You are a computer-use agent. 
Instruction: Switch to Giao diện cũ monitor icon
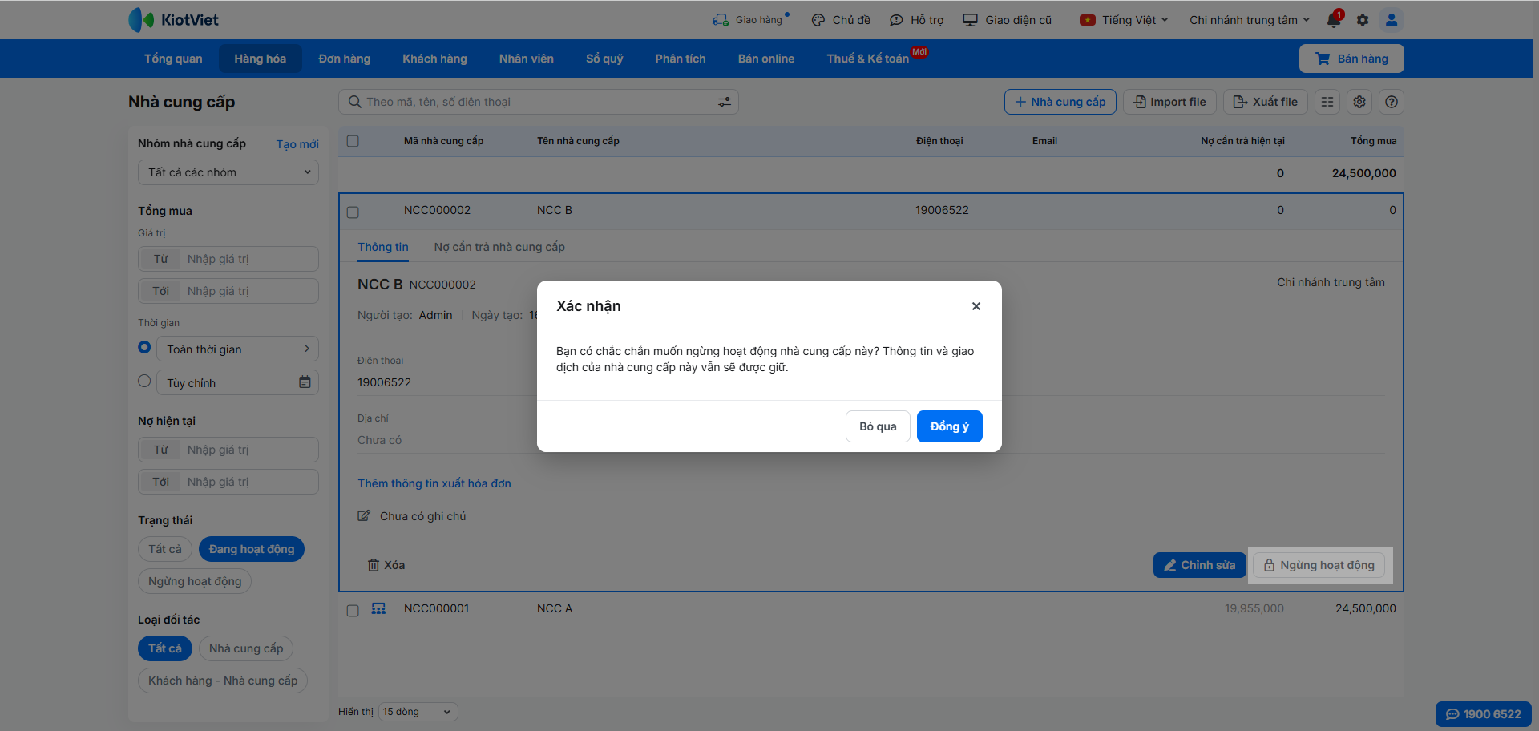pyautogui.click(x=970, y=20)
